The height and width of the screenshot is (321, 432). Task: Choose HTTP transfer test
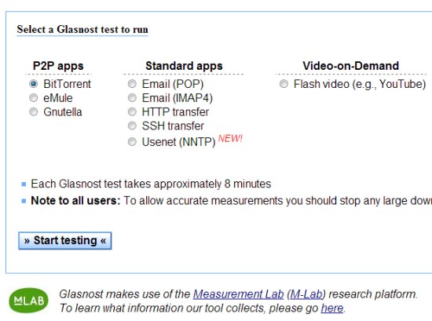(132, 111)
